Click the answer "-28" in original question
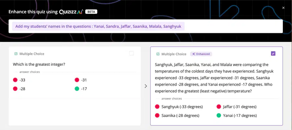This screenshot has height=130, width=292. (22, 89)
